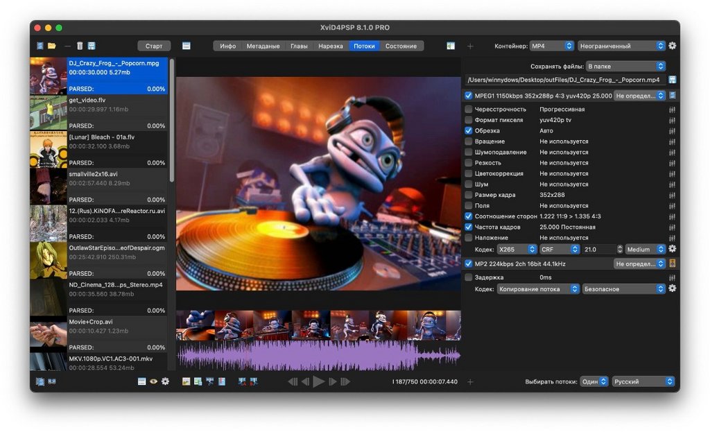Image resolution: width=710 pixels, height=432 pixels.
Task: Click the gear icon below the file list
Action: pos(165,381)
